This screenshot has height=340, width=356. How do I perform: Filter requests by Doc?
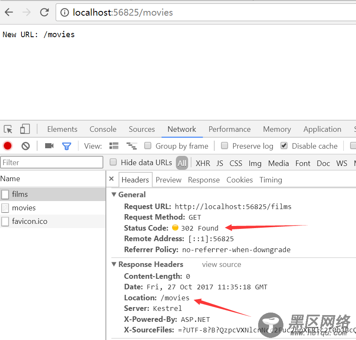(x=323, y=163)
